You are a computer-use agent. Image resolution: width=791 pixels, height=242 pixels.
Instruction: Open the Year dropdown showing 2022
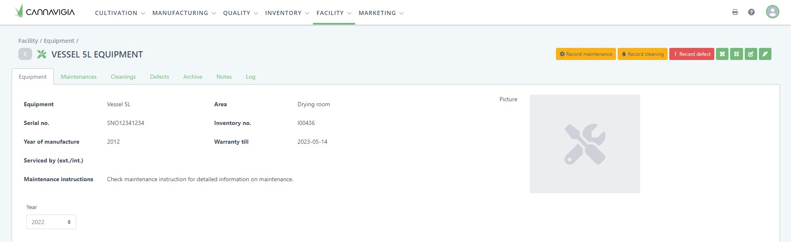[51, 222]
